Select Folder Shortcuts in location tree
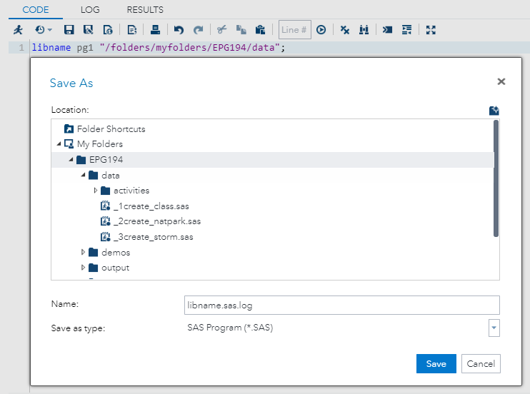The image size is (530, 394). (111, 128)
